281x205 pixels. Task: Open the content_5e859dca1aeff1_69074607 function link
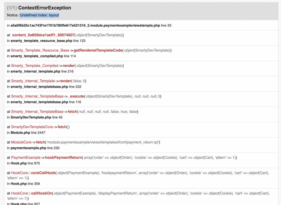coord(44,35)
